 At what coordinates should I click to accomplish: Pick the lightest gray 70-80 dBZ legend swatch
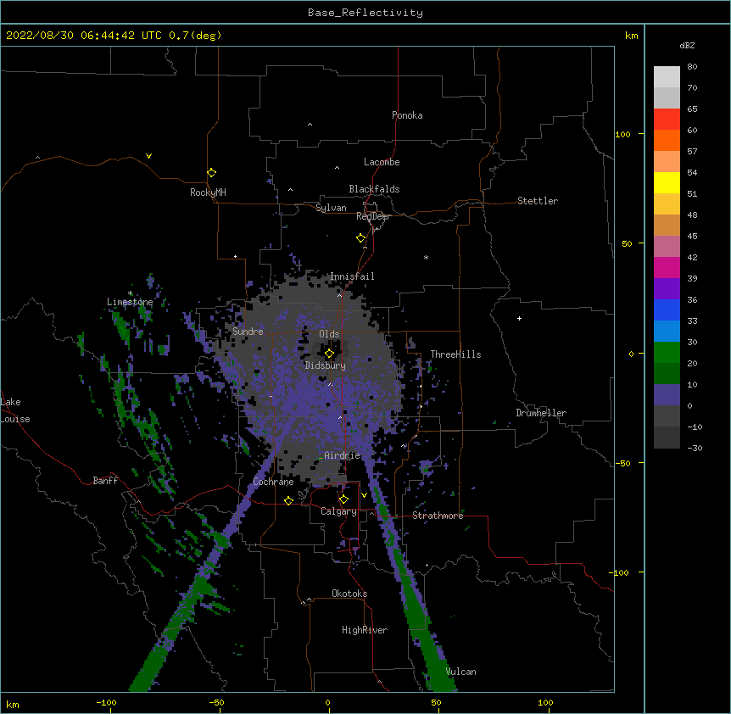point(667,77)
